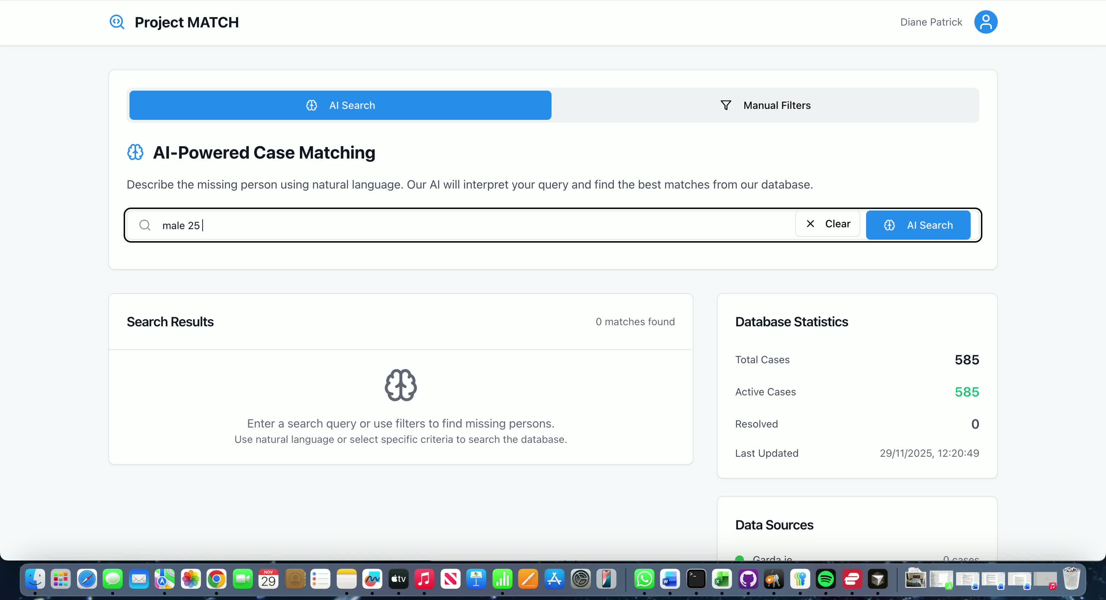Viewport: 1106px width, 600px height.
Task: Run the query with the blue AI Search button
Action: coord(918,225)
